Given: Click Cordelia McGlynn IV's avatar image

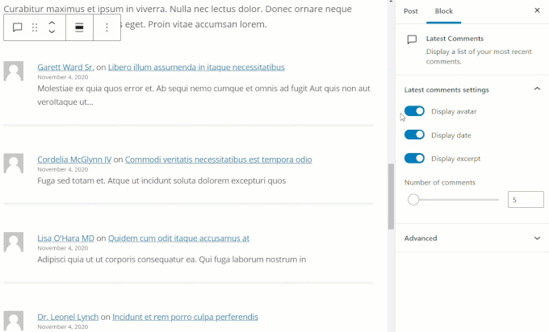Looking at the screenshot, I should point(13,164).
